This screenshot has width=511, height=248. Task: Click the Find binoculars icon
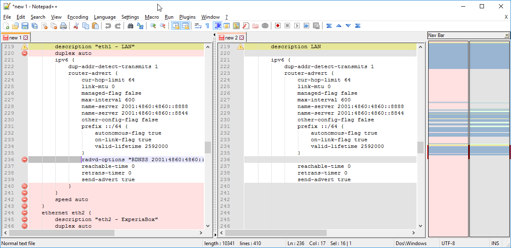tap(130, 26)
